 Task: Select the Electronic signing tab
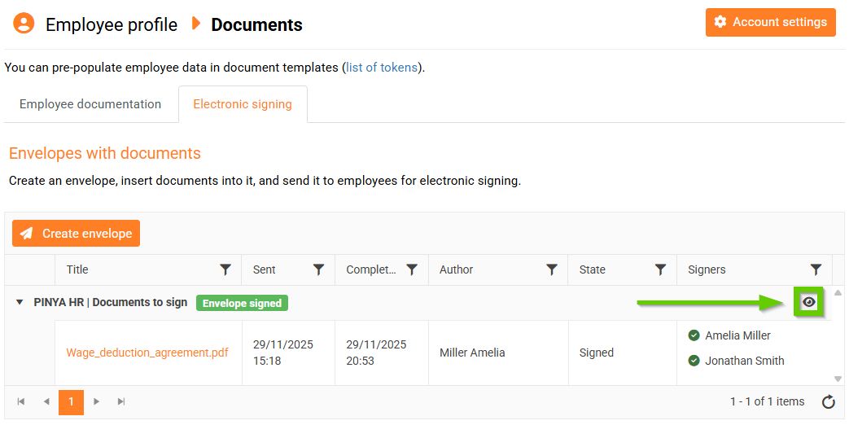pyautogui.click(x=243, y=104)
